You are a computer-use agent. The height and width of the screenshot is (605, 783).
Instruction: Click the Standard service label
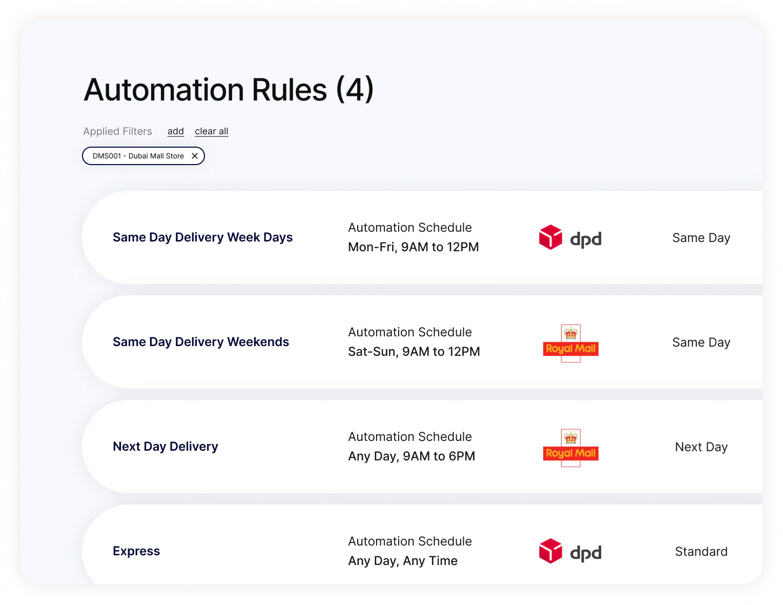(701, 552)
